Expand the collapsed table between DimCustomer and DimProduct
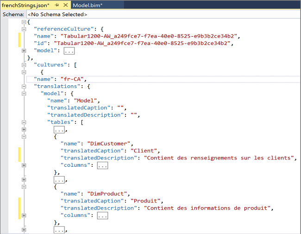Image resolution: width=301 pixels, height=234 pixels. click(24, 180)
